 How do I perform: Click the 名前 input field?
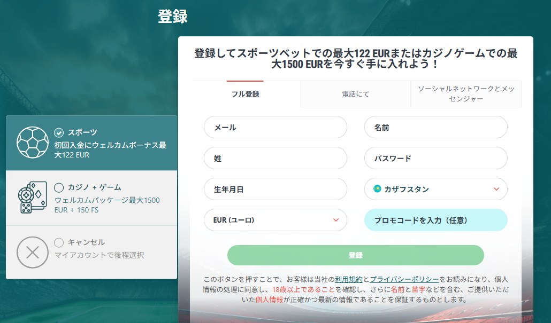point(436,127)
